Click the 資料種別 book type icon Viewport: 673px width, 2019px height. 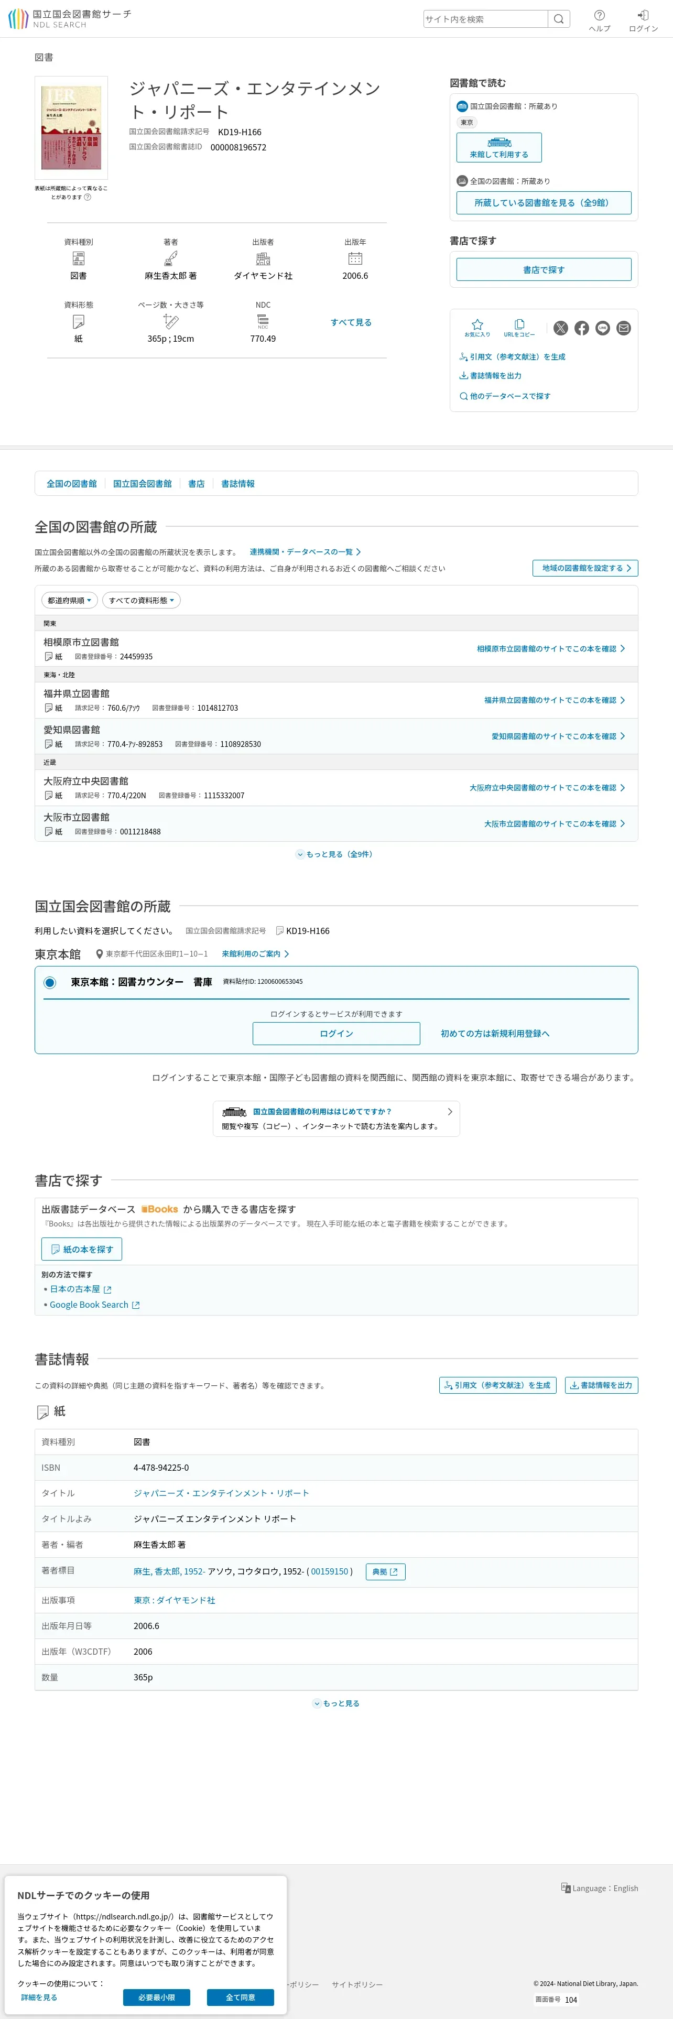point(78,258)
